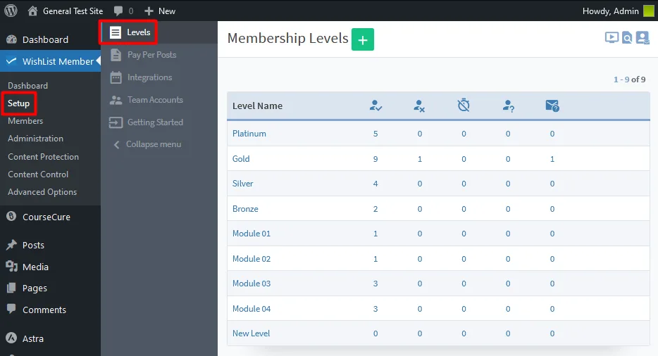Click the needs approval column icon
The image size is (658, 356).
click(508, 106)
